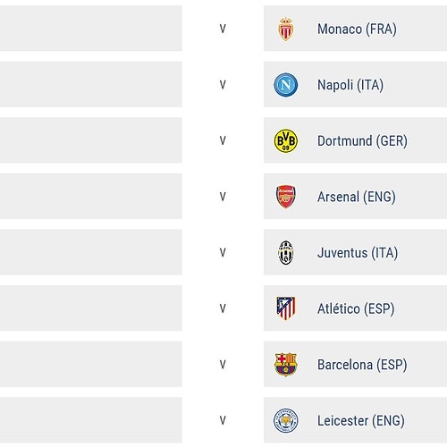Click the empty opponent slot facing Leicester
Screen dimensions: 447x447
tap(91, 420)
